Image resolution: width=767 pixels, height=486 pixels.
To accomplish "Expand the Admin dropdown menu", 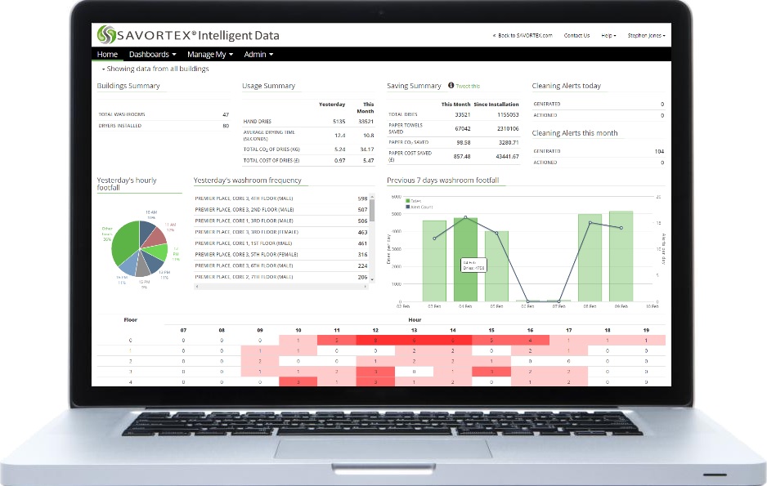I will pyautogui.click(x=258, y=54).
